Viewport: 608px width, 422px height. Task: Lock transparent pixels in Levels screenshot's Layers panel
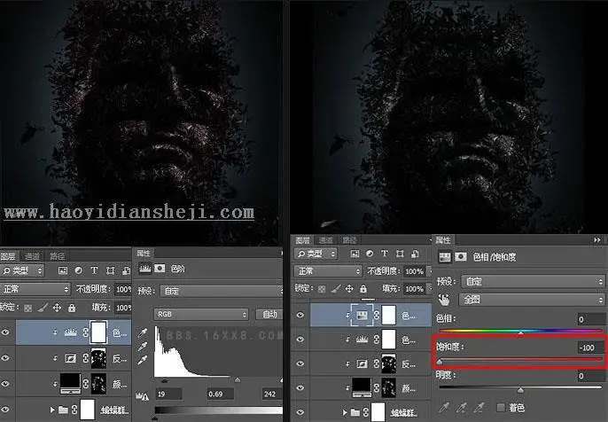coord(27,308)
